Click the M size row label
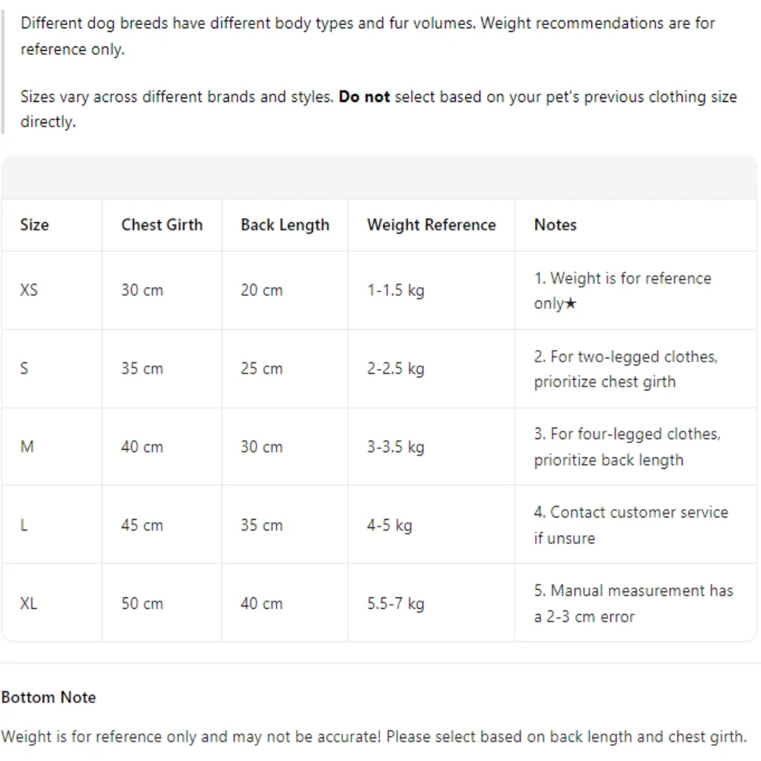 [x=27, y=447]
